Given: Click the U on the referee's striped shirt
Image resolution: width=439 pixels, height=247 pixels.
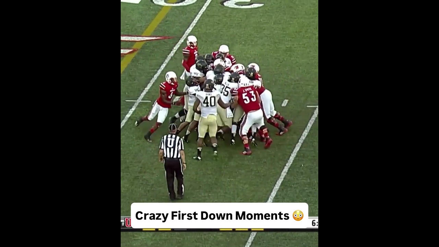Looking at the screenshot, I should pos(170,143).
